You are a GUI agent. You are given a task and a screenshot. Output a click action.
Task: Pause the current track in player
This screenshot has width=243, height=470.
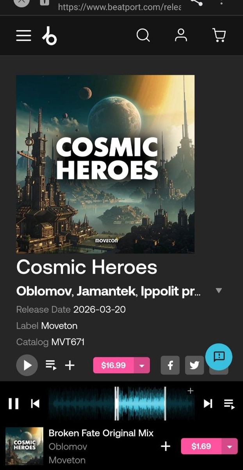[x=14, y=403]
